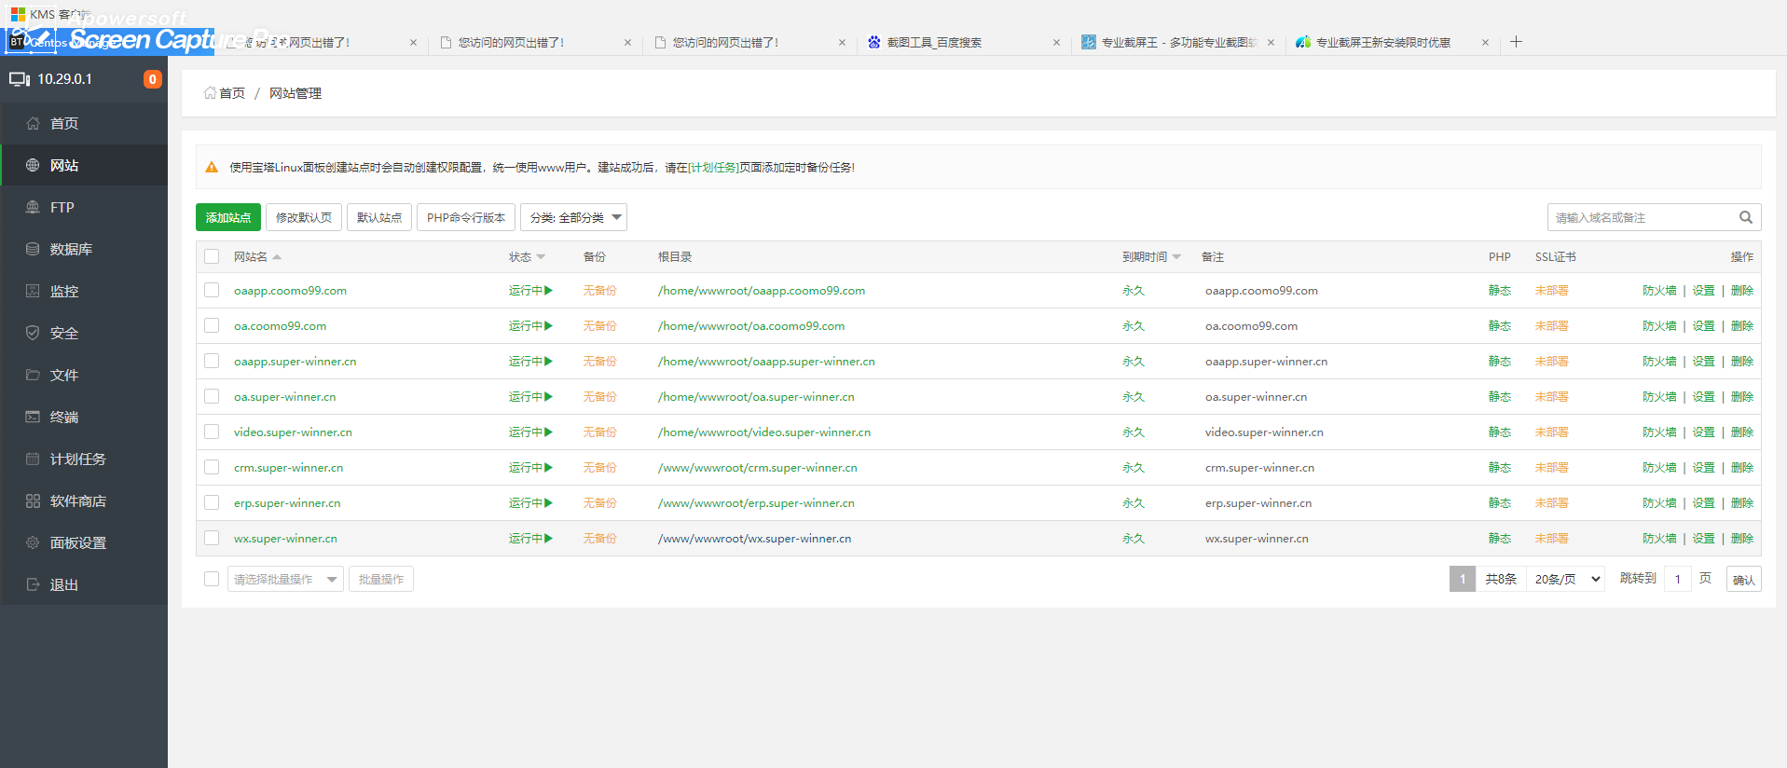
Task: Focus the 跳转到 page number field
Action: click(x=1676, y=579)
